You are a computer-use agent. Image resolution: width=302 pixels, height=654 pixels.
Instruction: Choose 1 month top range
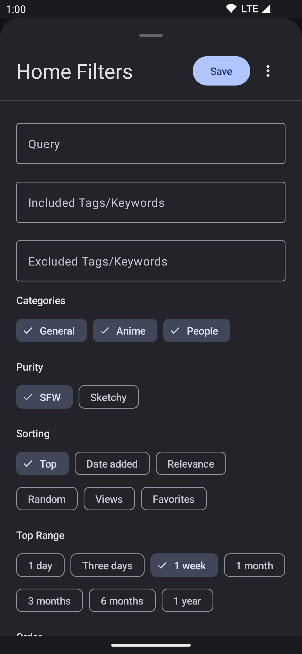[x=254, y=565]
